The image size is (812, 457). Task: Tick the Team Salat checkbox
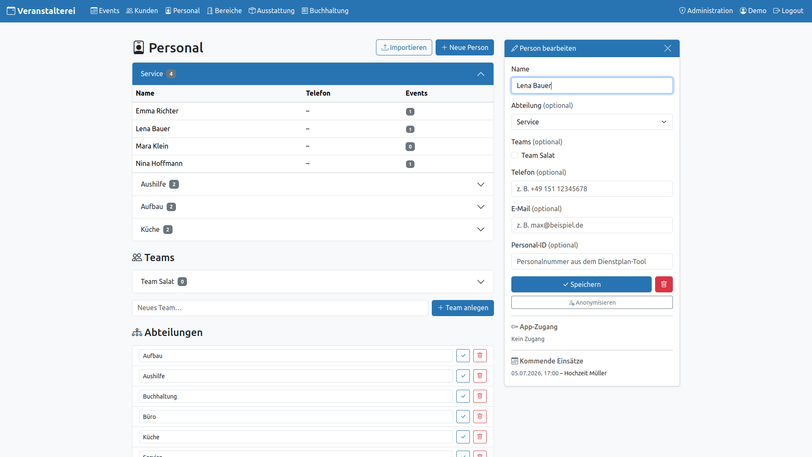tap(515, 155)
